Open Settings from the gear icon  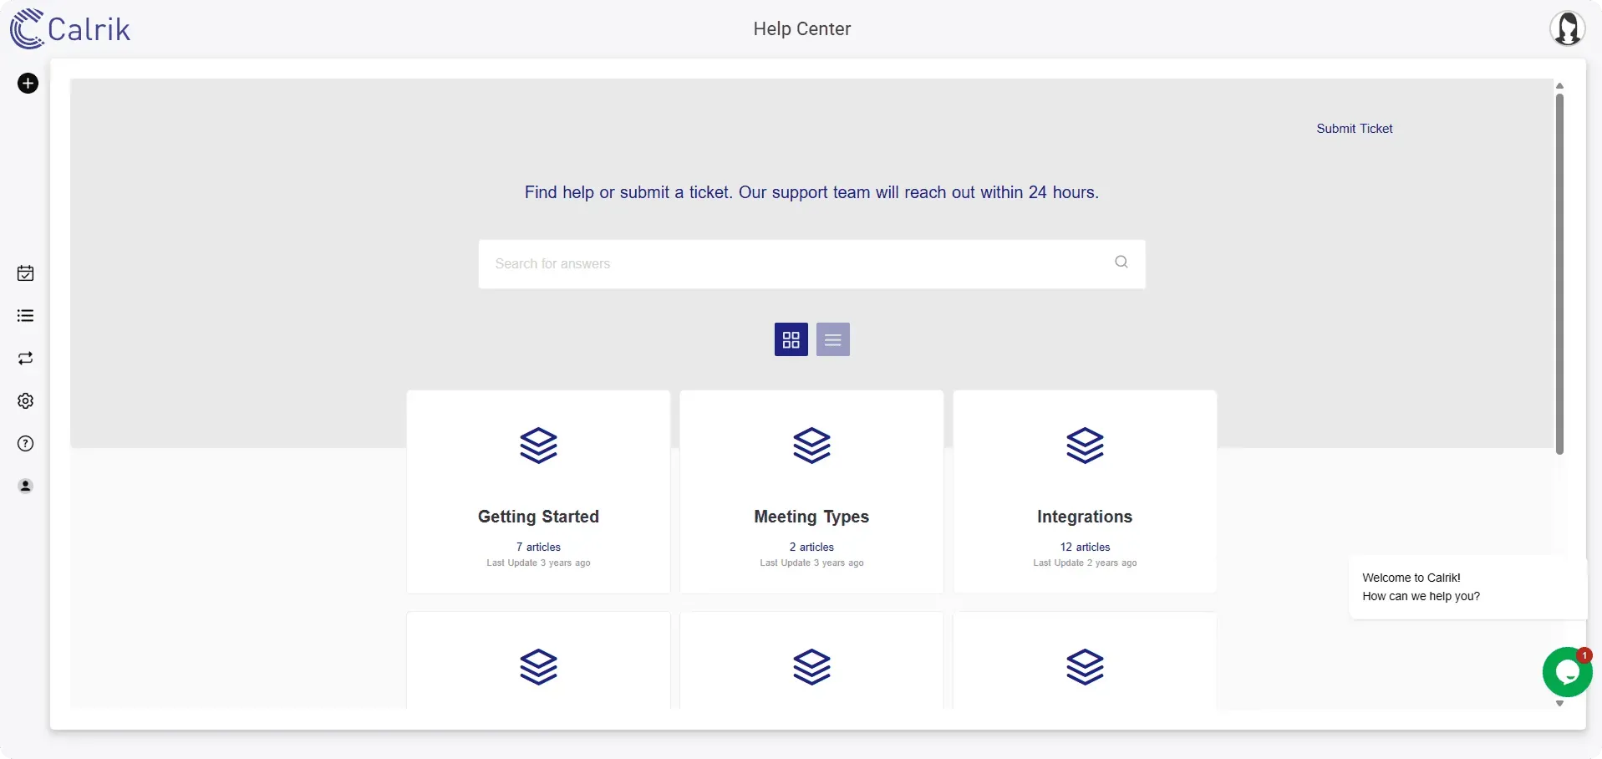click(x=26, y=401)
